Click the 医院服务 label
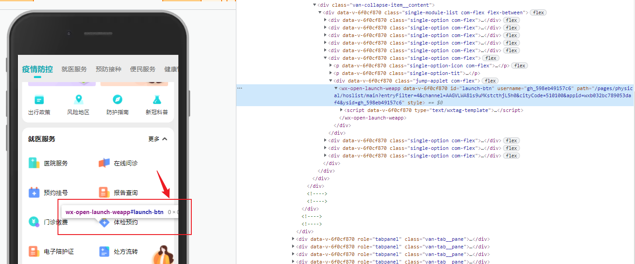The image size is (635, 264). [56, 163]
